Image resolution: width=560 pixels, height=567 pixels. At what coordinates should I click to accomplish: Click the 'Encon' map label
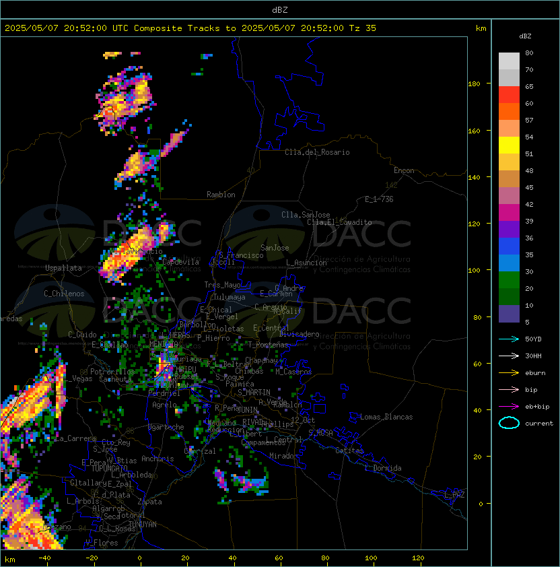point(404,170)
